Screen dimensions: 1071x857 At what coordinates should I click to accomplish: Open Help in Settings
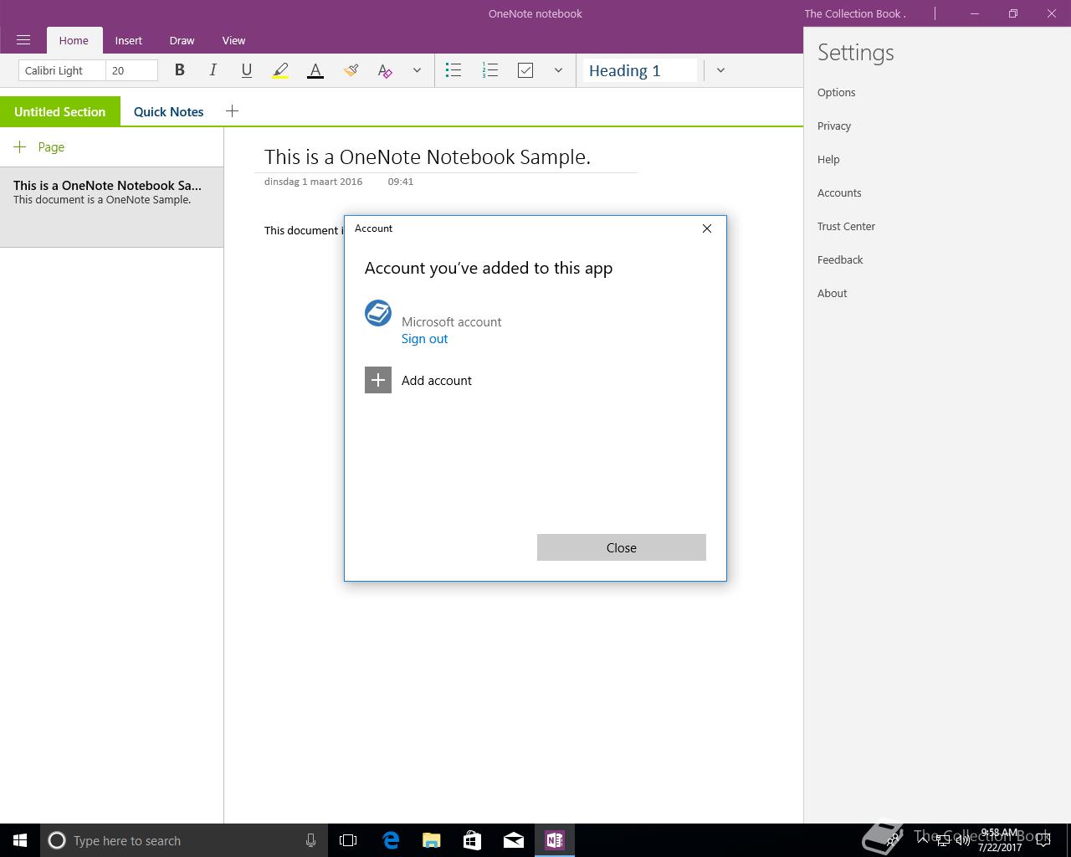pyautogui.click(x=828, y=159)
